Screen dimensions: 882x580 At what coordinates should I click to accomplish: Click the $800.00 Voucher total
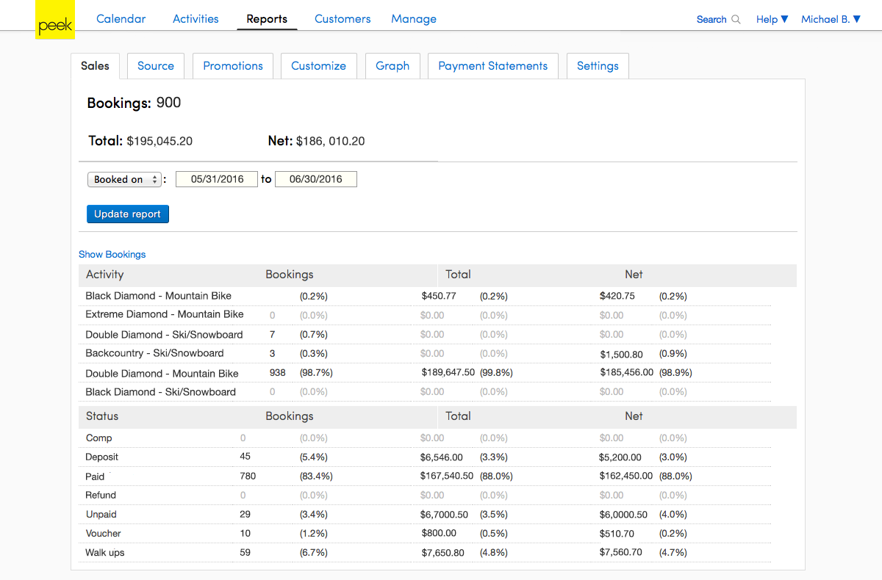(439, 533)
